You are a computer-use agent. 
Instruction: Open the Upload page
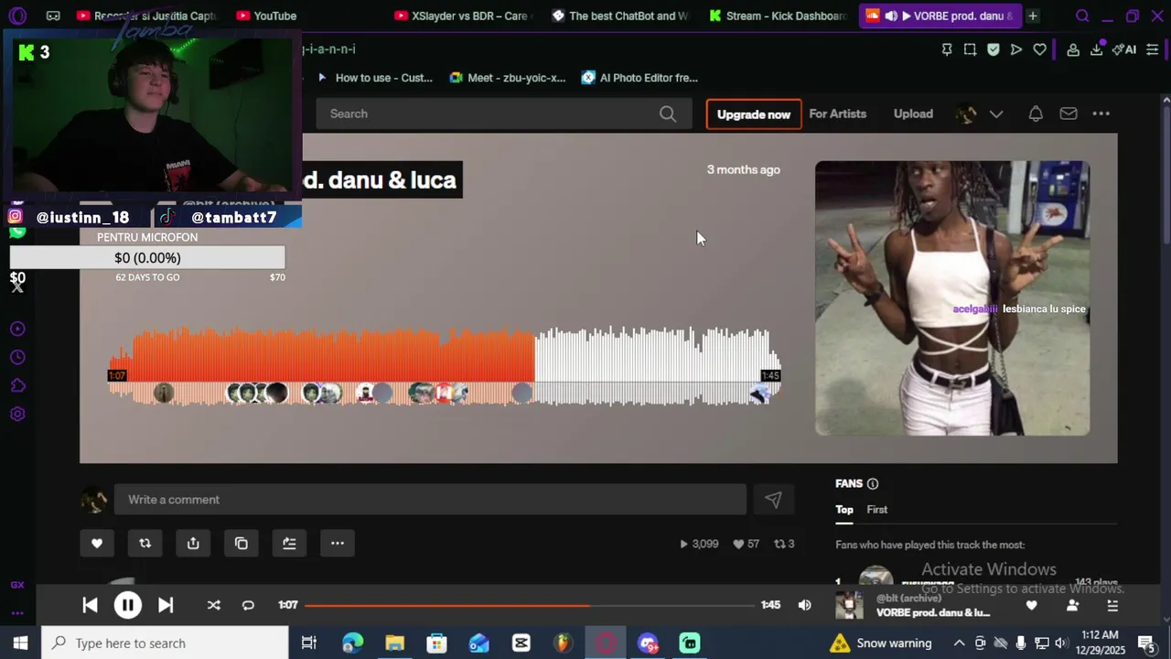913,113
